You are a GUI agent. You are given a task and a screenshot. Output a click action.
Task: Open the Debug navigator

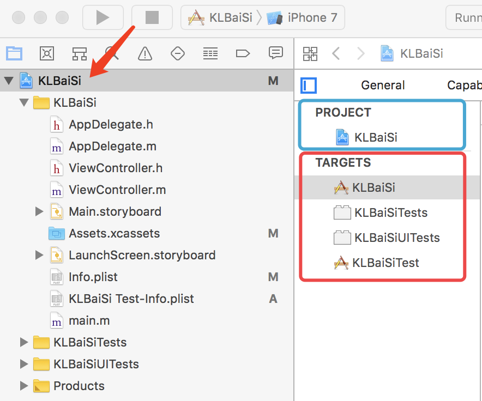210,53
